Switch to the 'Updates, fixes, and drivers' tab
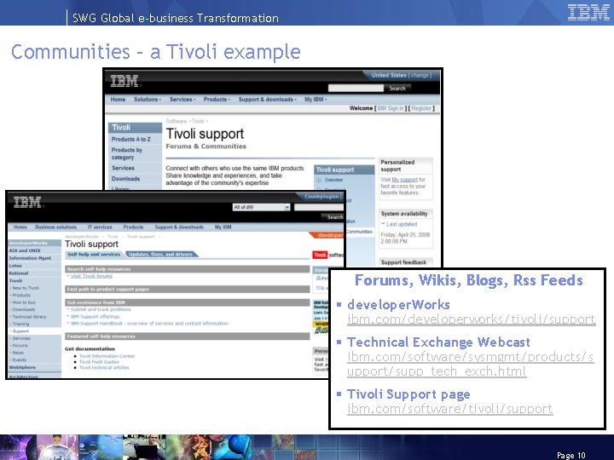The image size is (614, 460). [x=161, y=254]
